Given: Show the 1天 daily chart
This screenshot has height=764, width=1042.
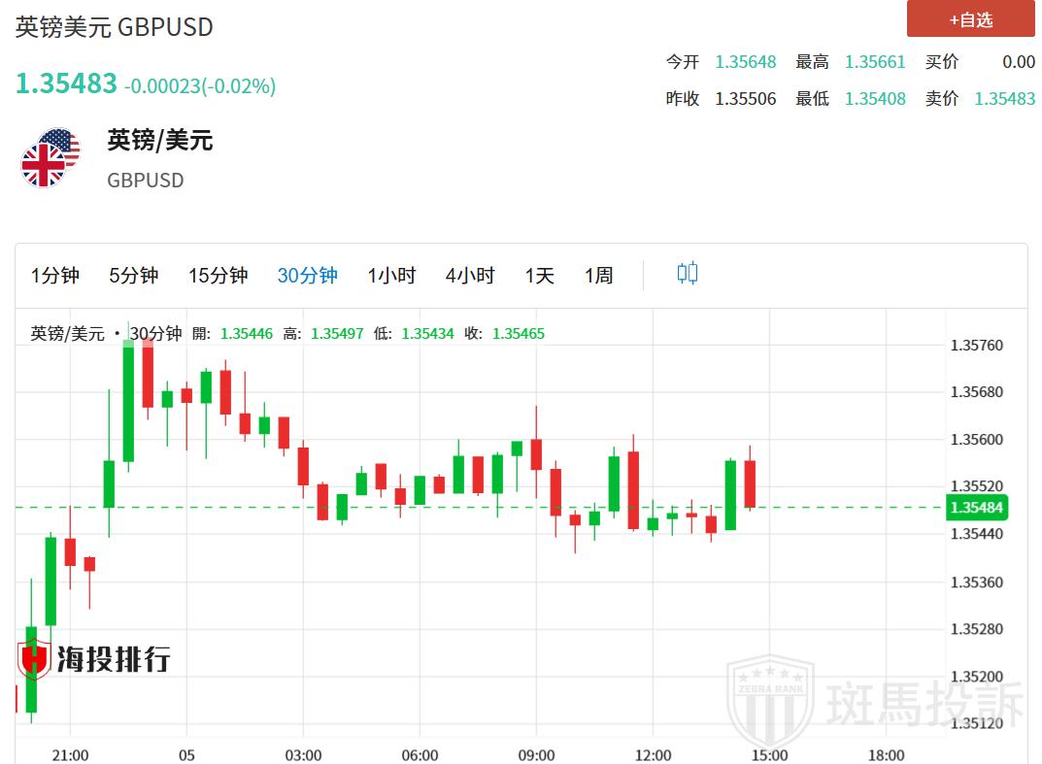Looking at the screenshot, I should click(x=539, y=276).
